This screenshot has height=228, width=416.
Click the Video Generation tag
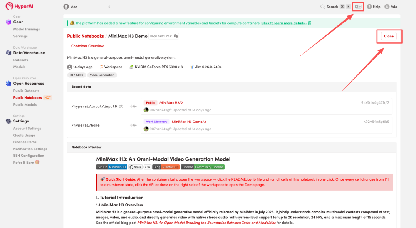pyautogui.click(x=102, y=75)
